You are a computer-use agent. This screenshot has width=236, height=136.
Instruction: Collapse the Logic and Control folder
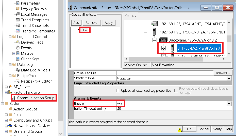[x=10, y=37]
